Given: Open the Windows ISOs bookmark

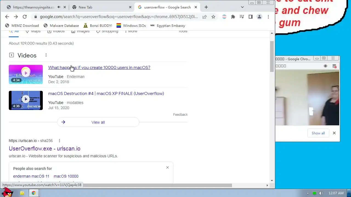Looking at the screenshot, I should tap(131, 25).
